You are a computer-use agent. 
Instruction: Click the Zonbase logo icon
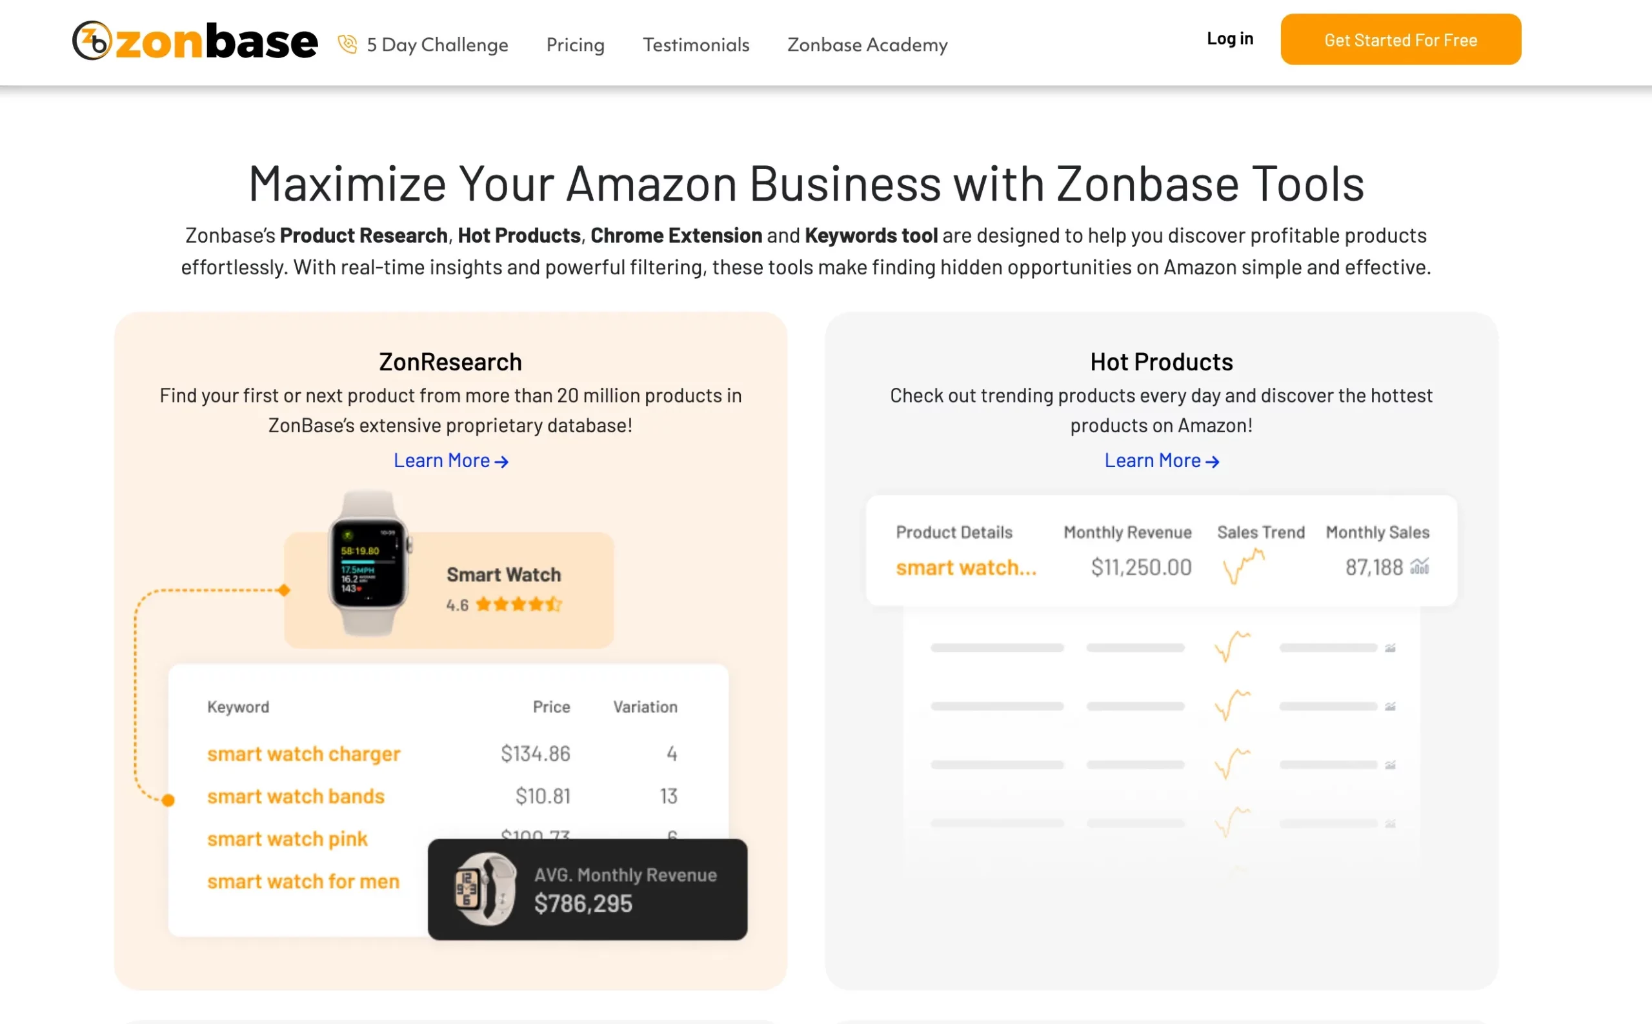(x=93, y=42)
